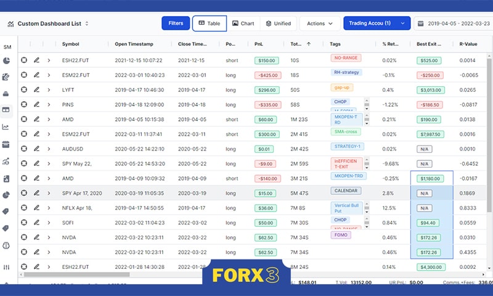The image size is (493, 296).
Task: Switch to the Chart view tab
Action: (x=243, y=23)
